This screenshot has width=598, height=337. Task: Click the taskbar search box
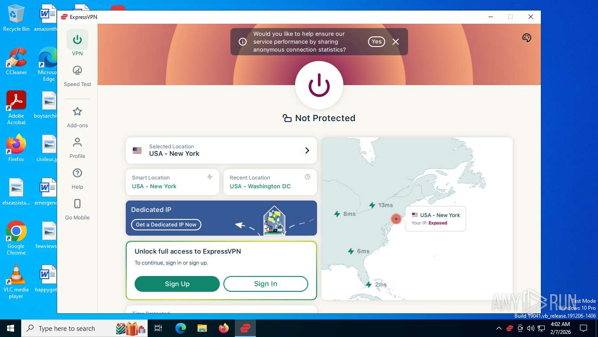pyautogui.click(x=85, y=328)
